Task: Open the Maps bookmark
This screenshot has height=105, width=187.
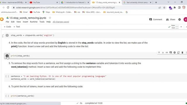Action: click(46, 12)
